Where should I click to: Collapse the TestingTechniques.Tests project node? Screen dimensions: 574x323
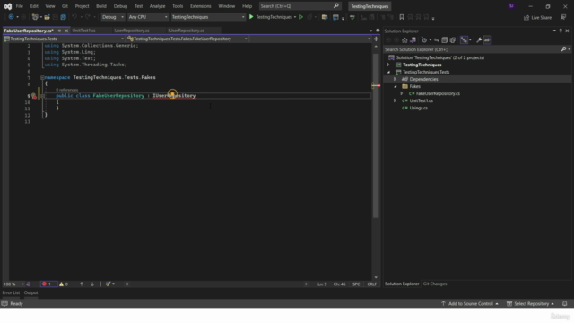[388, 72]
